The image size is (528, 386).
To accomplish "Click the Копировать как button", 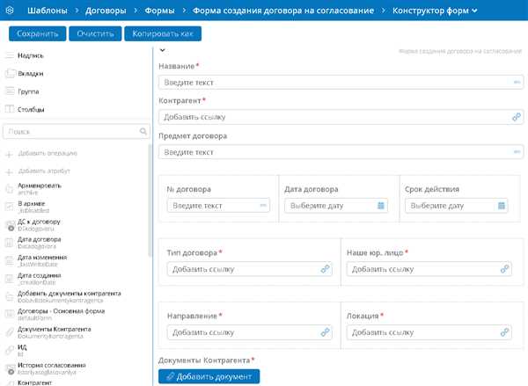I will tap(163, 33).
